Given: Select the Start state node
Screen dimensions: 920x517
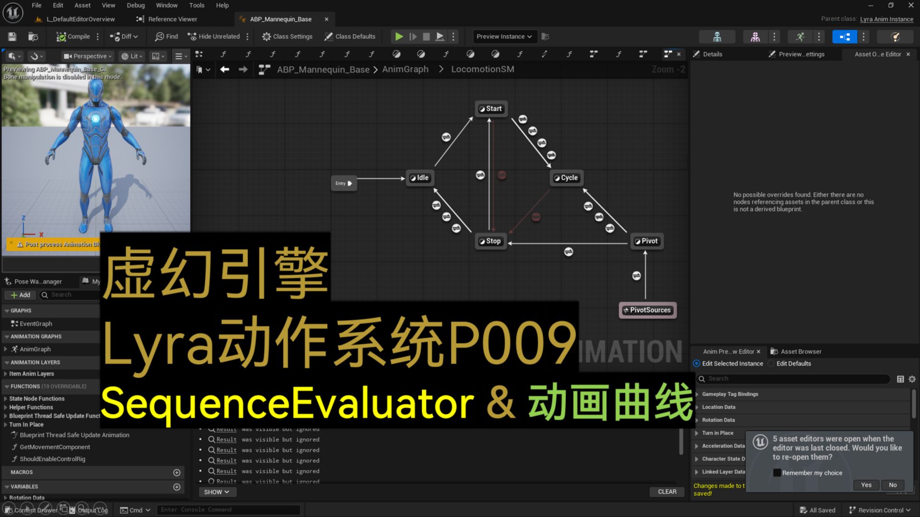Looking at the screenshot, I should point(491,109).
